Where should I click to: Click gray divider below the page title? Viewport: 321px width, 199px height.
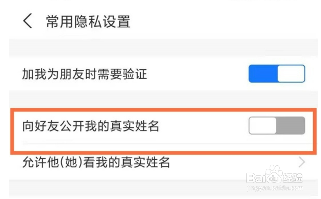(x=163, y=48)
